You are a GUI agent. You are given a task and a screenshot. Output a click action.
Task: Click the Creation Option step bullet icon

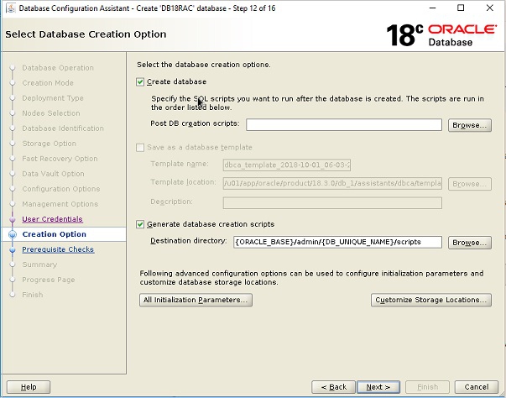(x=13, y=234)
